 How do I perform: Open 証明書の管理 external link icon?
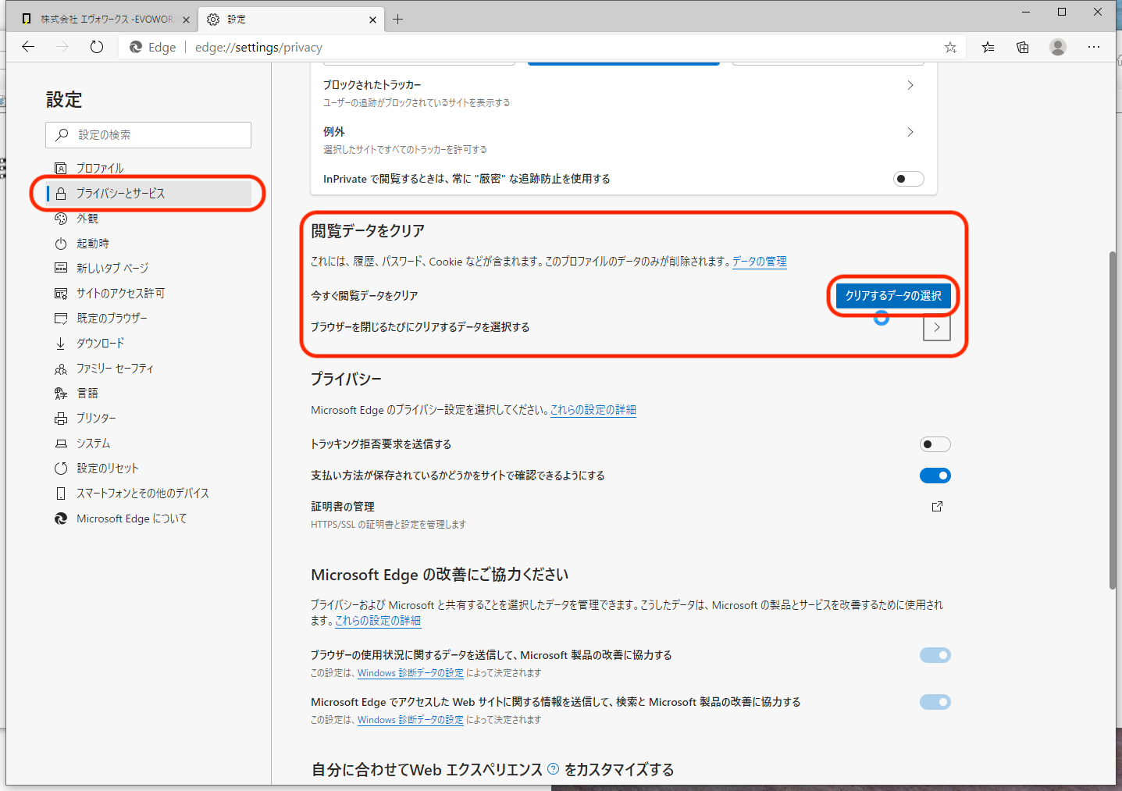[x=937, y=507]
